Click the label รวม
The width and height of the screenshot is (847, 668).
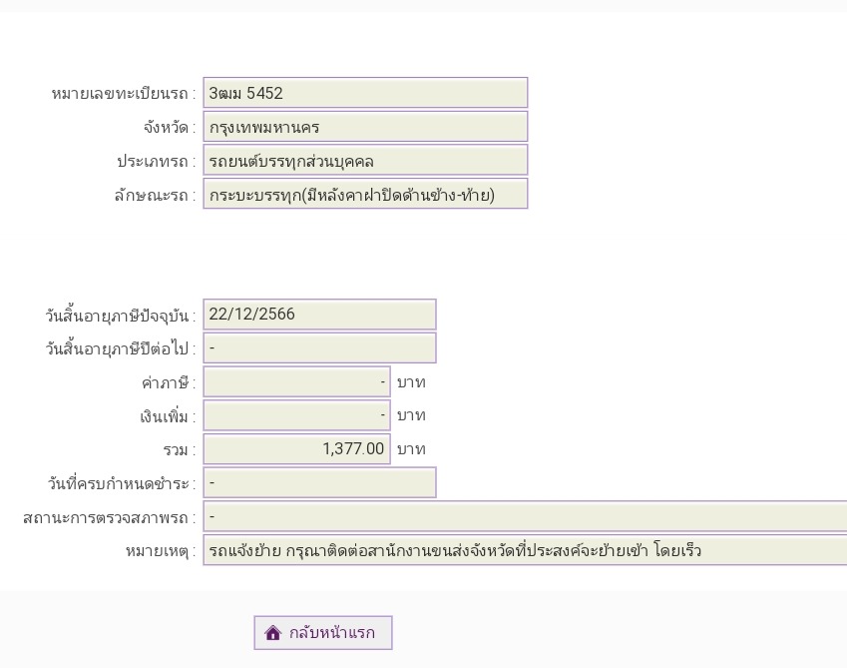click(180, 450)
